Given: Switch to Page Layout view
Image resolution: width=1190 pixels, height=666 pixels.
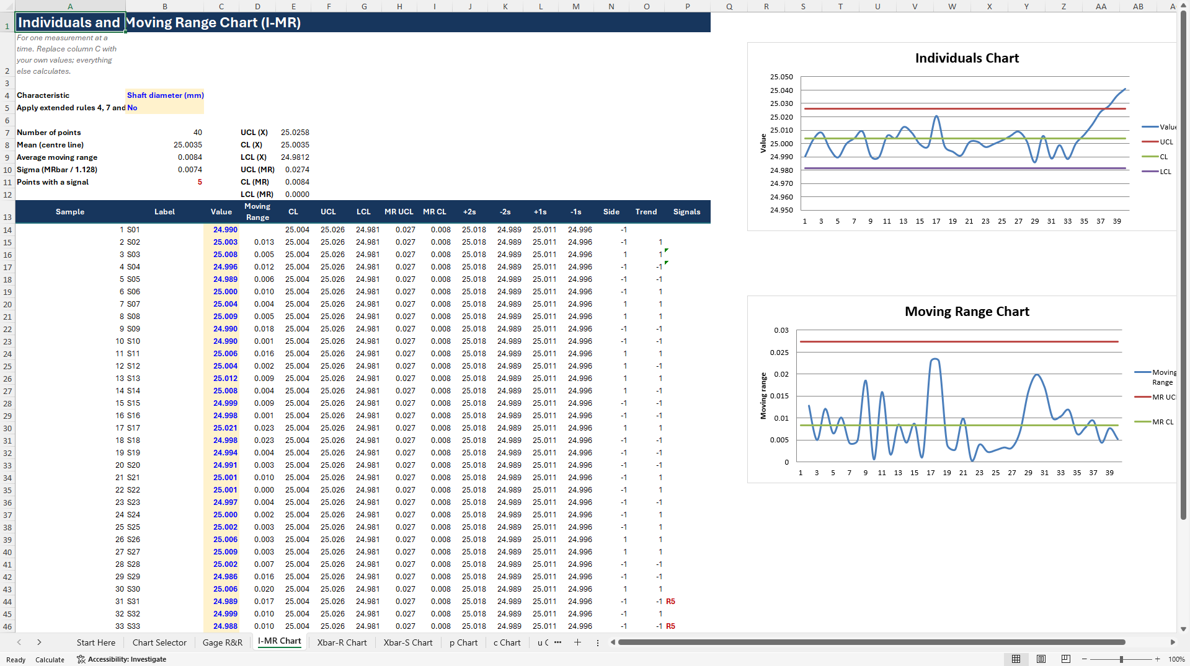Looking at the screenshot, I should [x=1041, y=659].
